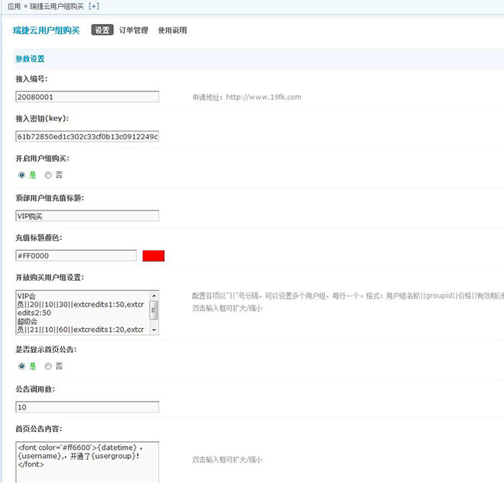Image resolution: width=504 pixels, height=483 pixels.
Task: Click the http://www.19fk.com address text
Action: (264, 97)
